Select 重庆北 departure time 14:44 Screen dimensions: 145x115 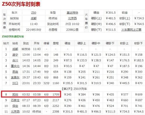(37, 66)
